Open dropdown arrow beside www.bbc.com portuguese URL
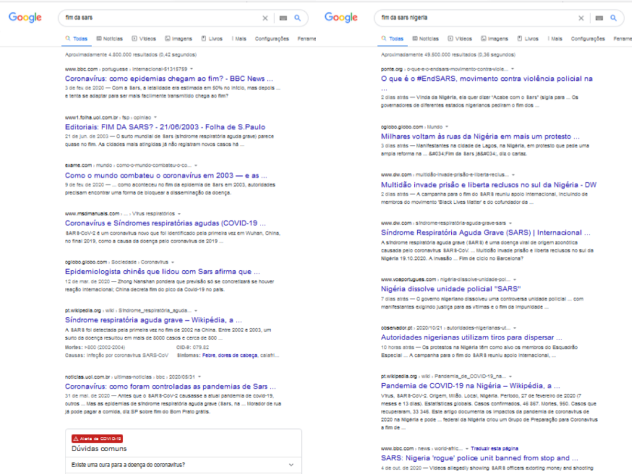Screen dimensions: 632x474 pos(191,69)
